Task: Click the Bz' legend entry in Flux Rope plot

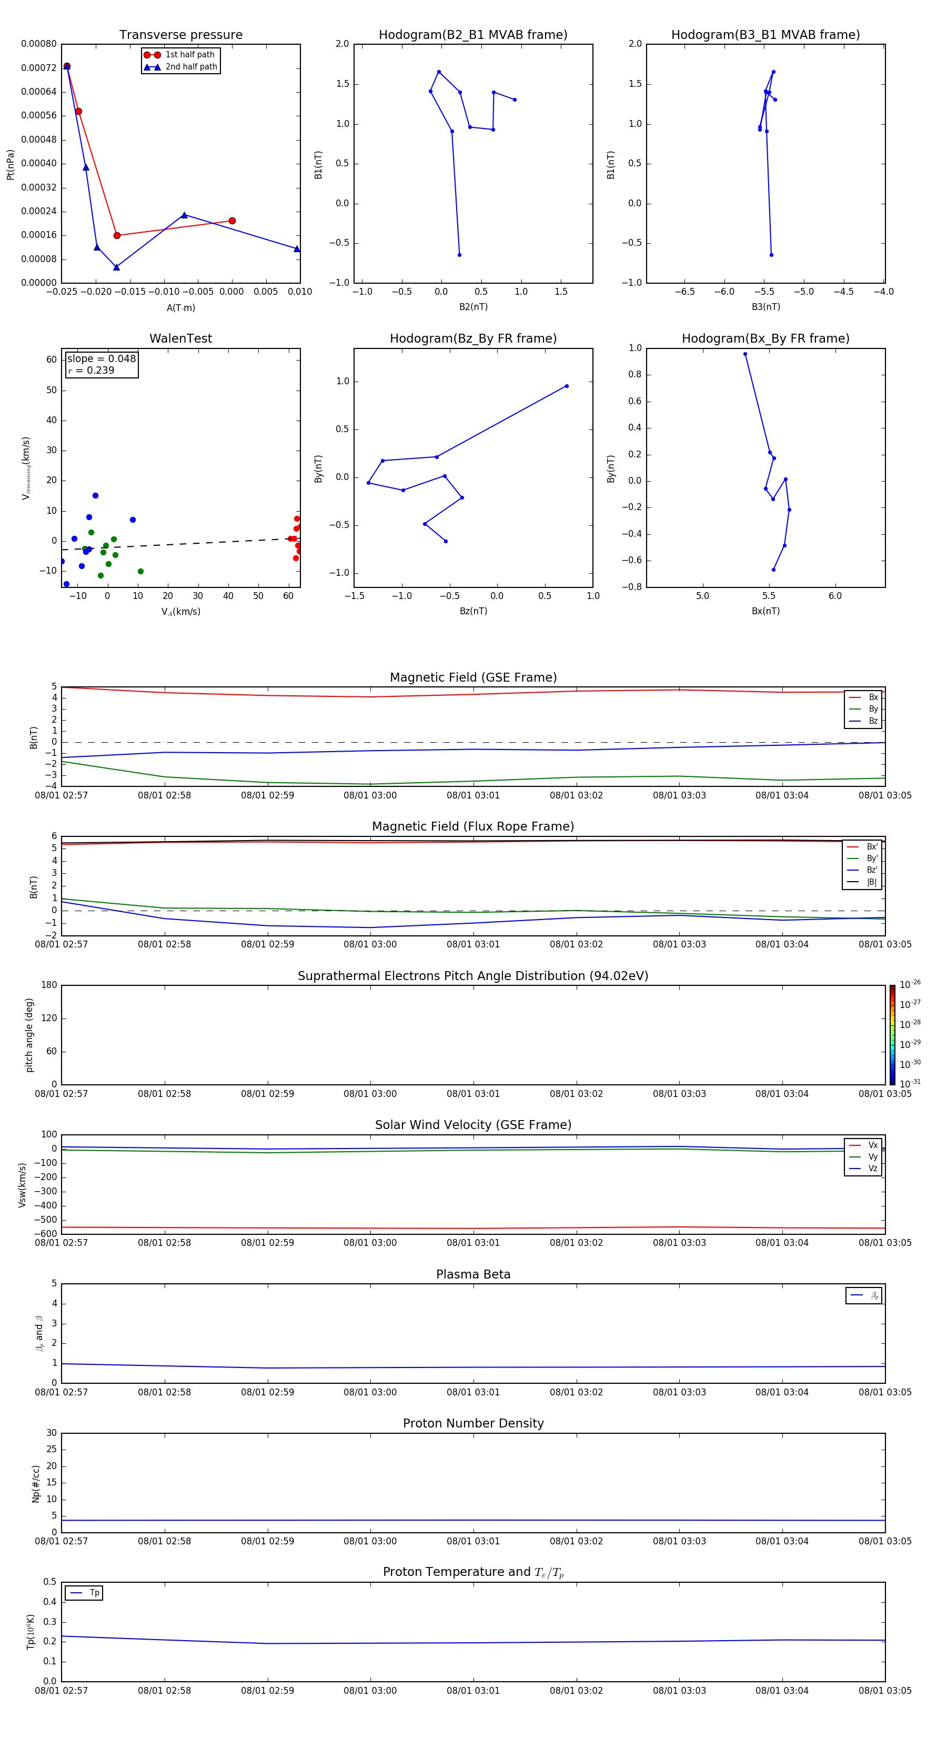Action: (x=862, y=871)
